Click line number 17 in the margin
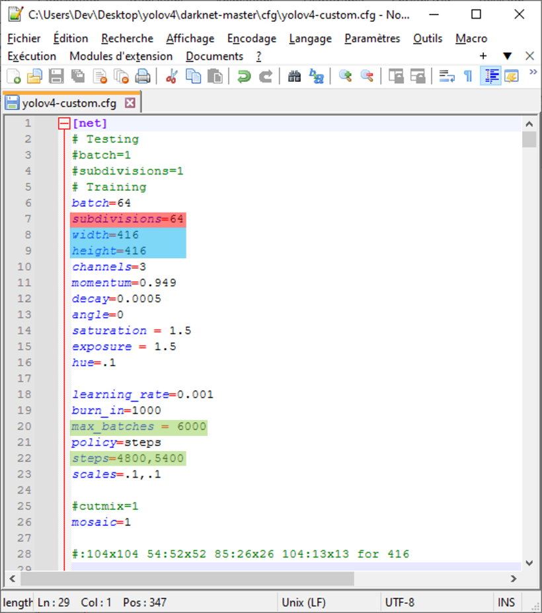The width and height of the screenshot is (542, 613). (x=24, y=379)
